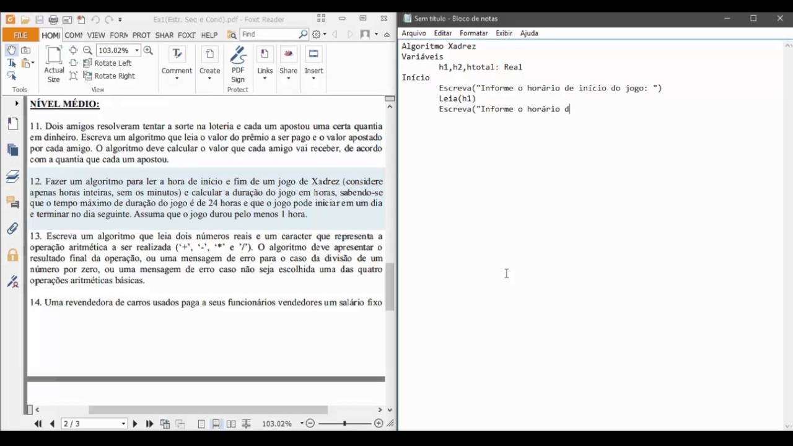Choose the Select Text tool

tap(12, 63)
